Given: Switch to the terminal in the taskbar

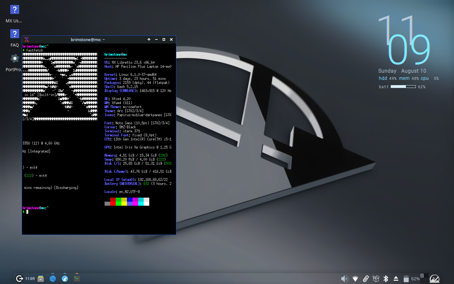Looking at the screenshot, I should 77,278.
